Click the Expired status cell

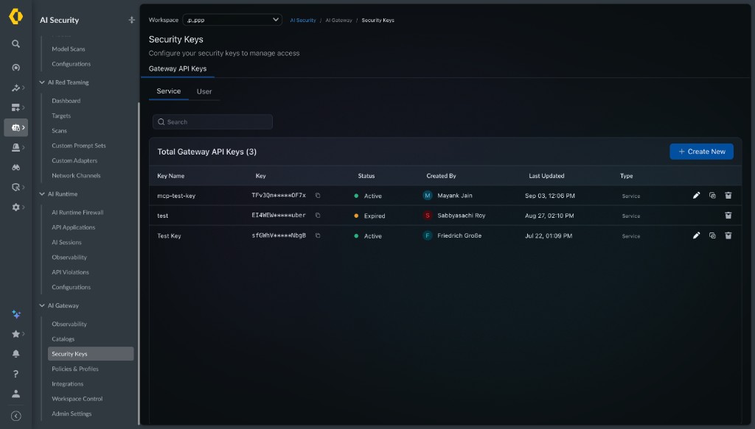click(369, 216)
